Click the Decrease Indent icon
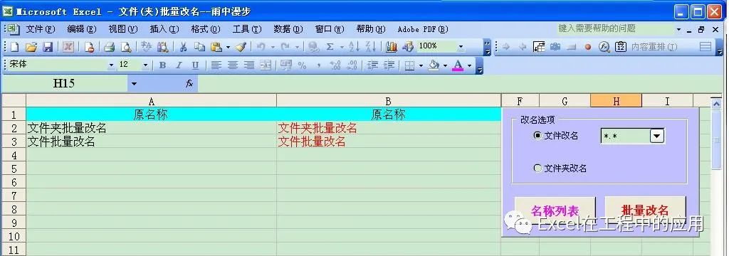Viewport: 729px width, 256px height. pyautogui.click(x=372, y=65)
